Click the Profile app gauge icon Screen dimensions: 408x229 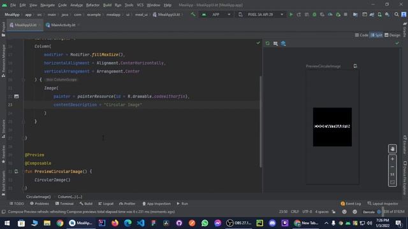pyautogui.click(x=330, y=15)
